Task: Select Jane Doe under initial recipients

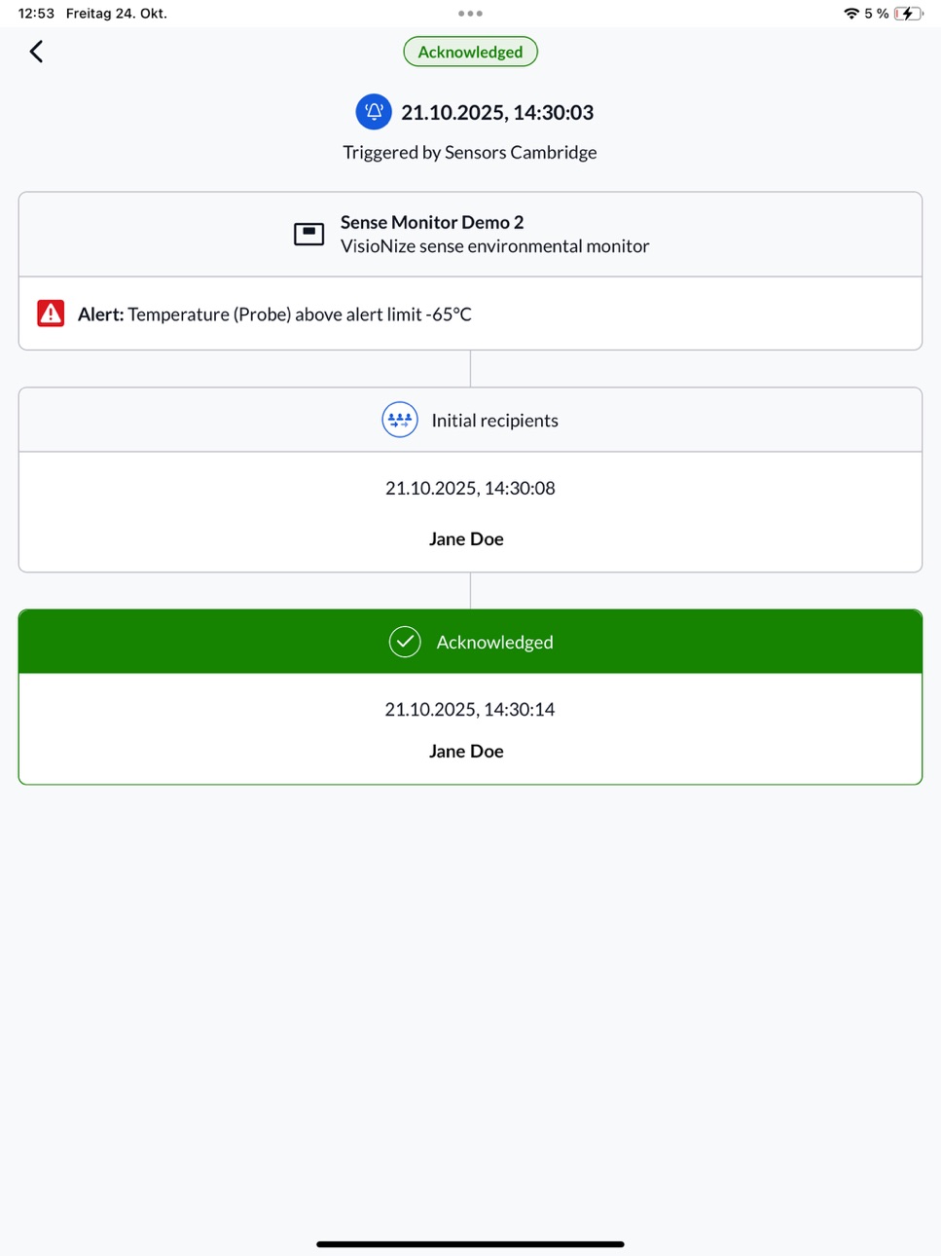Action: click(466, 539)
